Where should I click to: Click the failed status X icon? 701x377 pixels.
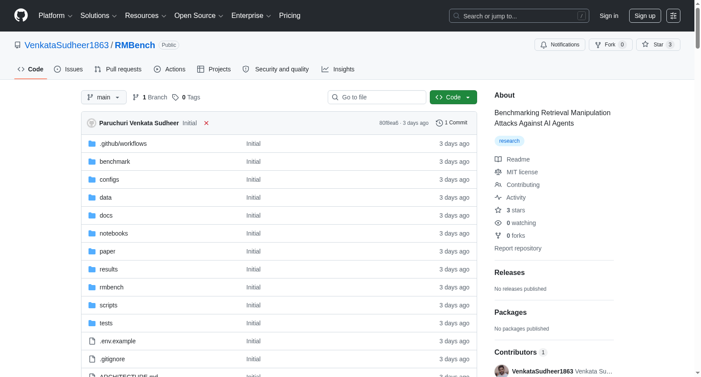click(x=206, y=123)
